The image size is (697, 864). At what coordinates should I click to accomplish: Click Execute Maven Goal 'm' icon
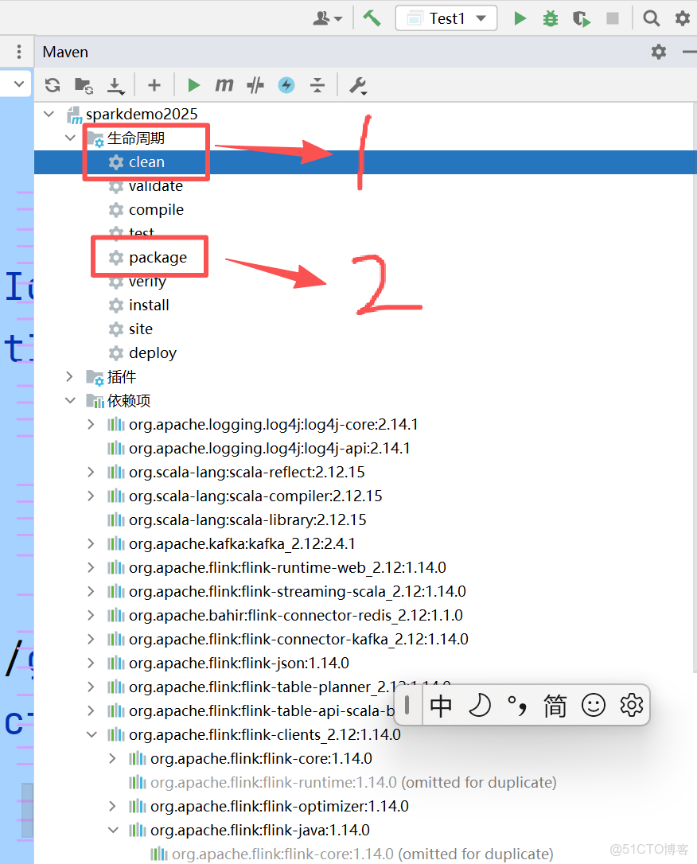coord(224,85)
